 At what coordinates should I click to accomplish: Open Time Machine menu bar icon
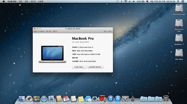(117, 2)
